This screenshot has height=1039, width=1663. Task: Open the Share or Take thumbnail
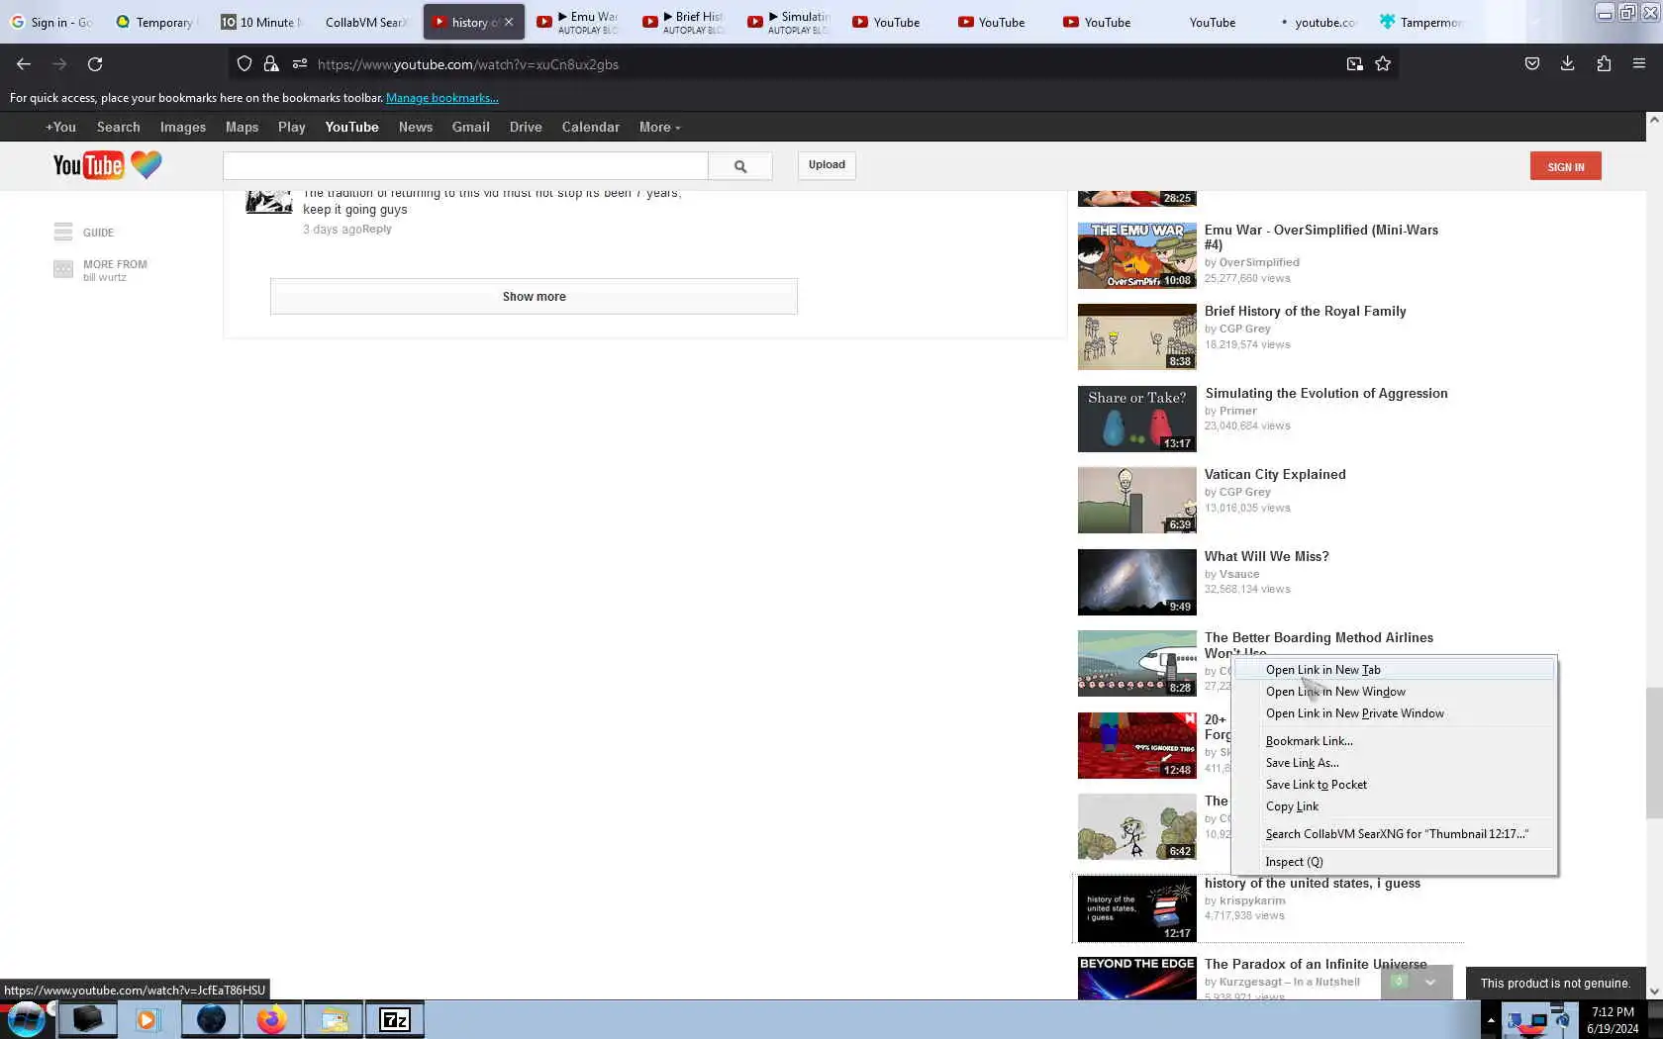(1136, 419)
